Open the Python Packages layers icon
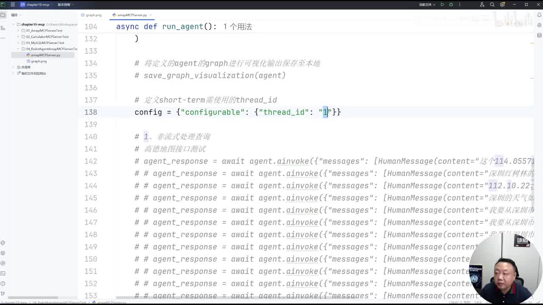This screenshot has width=543, height=305. pyautogui.click(x=3, y=253)
